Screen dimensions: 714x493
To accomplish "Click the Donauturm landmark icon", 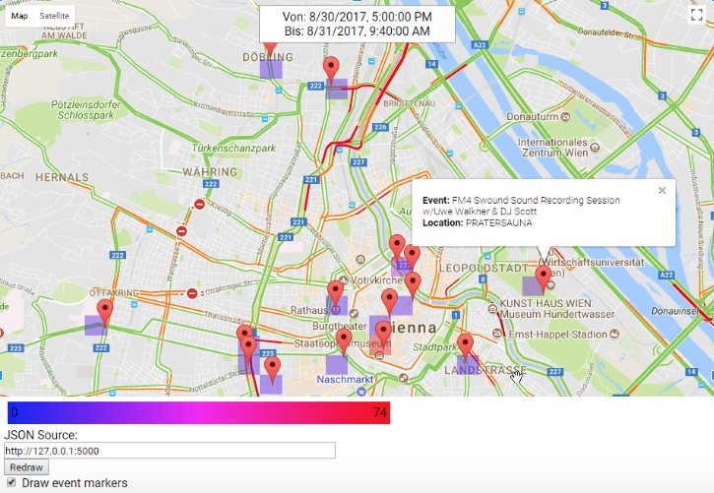I will [565, 117].
